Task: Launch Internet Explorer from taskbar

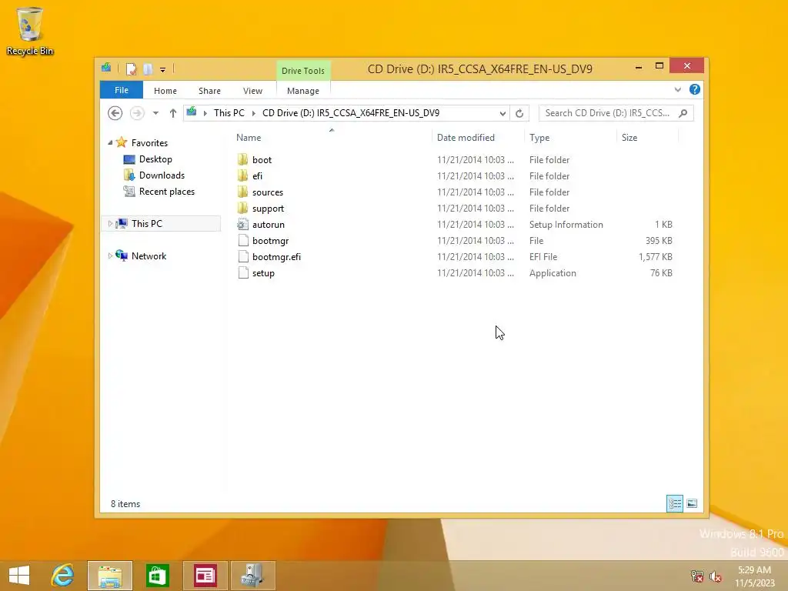Action: coord(63,576)
